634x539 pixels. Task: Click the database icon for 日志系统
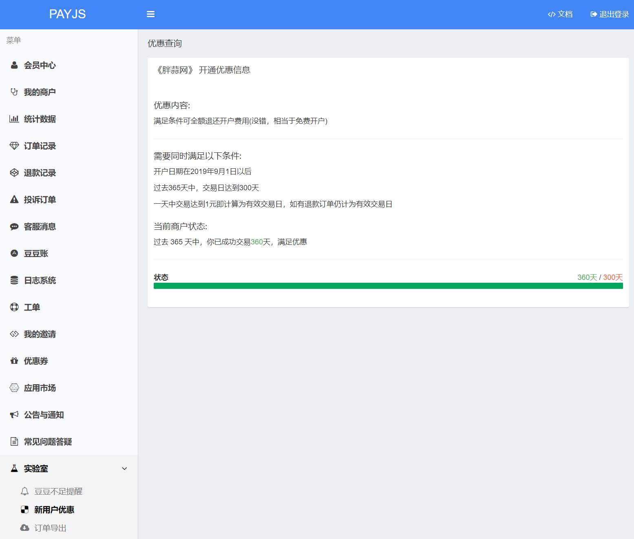pos(14,280)
